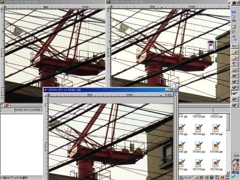Click the 23:03 system clock
The height and width of the screenshot is (180, 240).
(236, 156)
